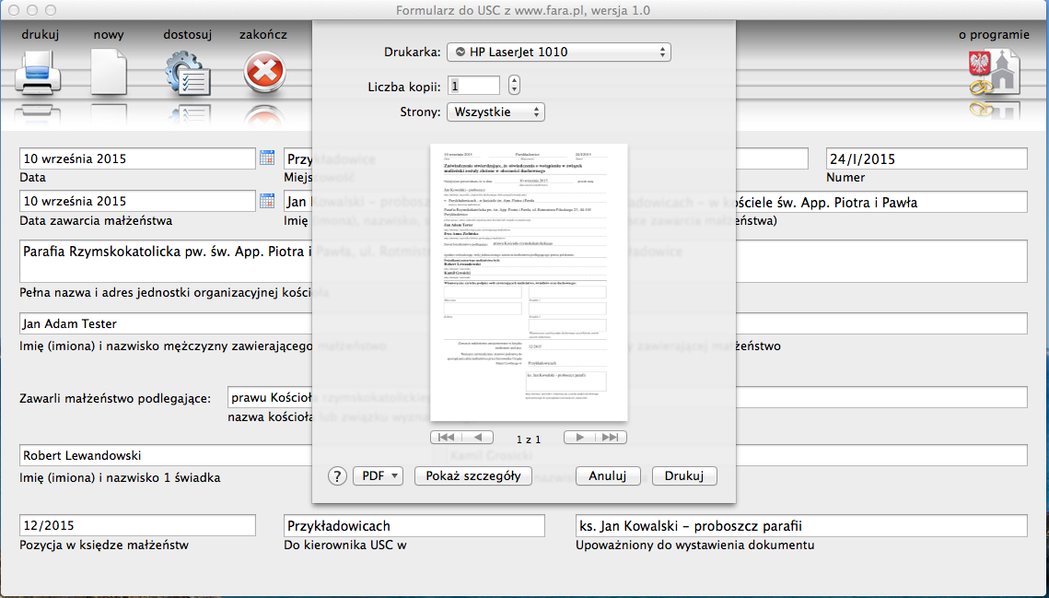1049x598 pixels.
Task: Click the help question mark button
Action: click(x=337, y=476)
